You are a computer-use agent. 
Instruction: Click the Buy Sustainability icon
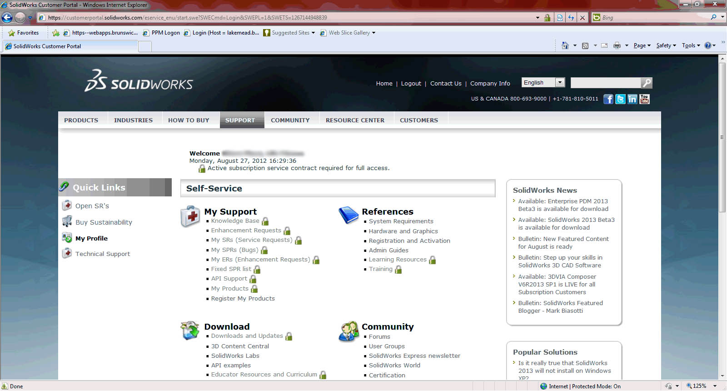(67, 222)
